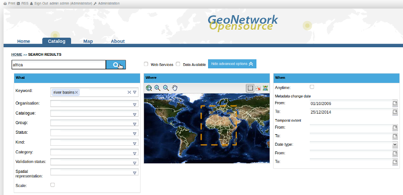Select the map zoom in tool
The image size is (403, 195).
pos(157,88)
